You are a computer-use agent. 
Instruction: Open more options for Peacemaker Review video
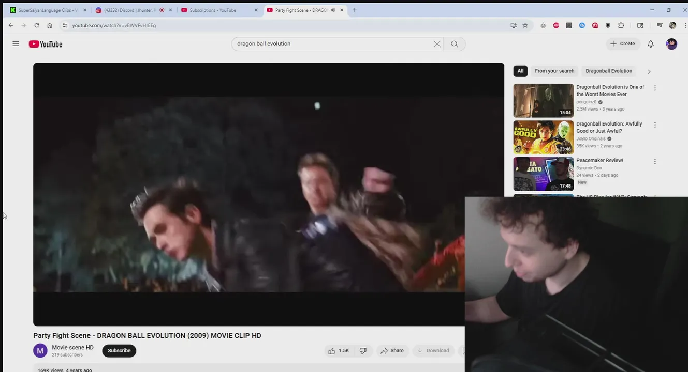click(x=655, y=161)
